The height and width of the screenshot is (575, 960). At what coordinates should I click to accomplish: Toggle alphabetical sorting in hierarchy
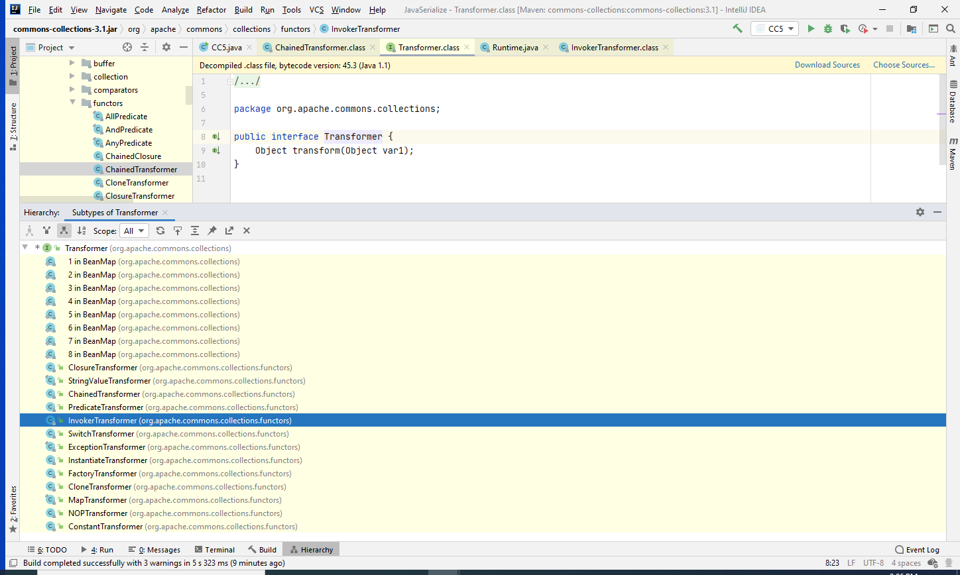82,231
